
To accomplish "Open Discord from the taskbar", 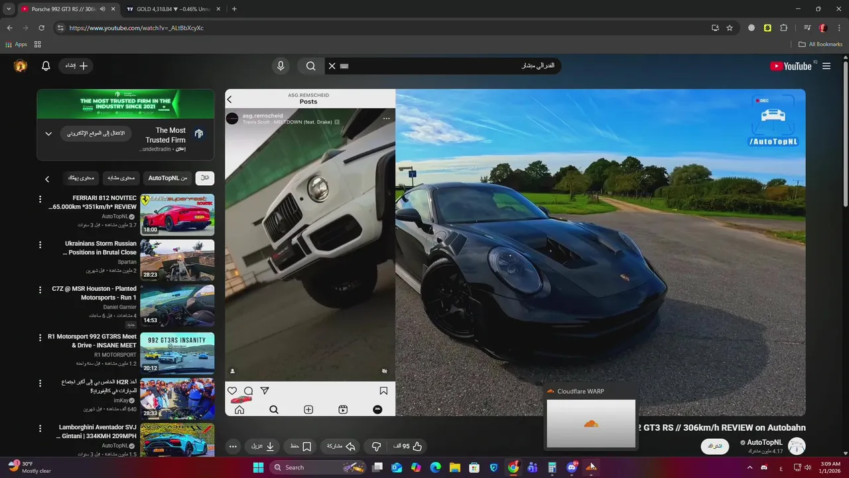I will tap(572, 467).
